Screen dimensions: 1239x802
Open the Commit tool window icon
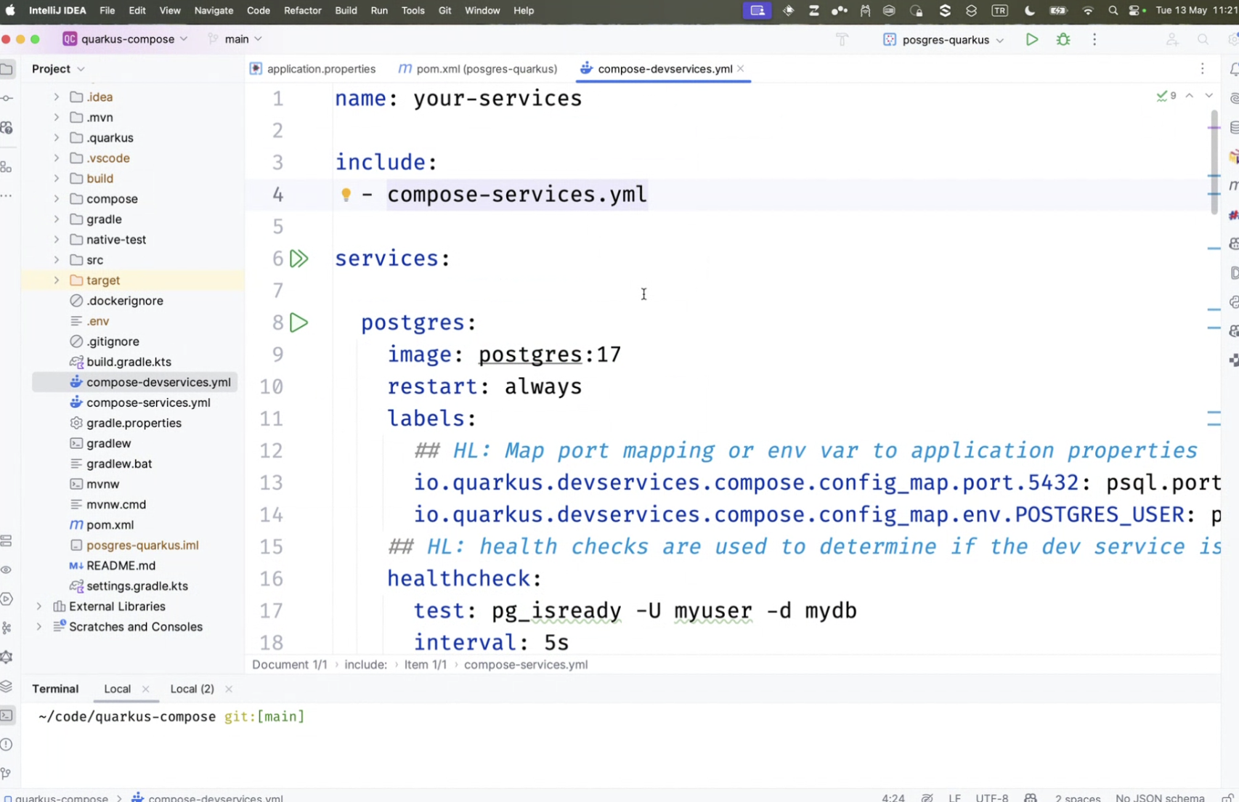tap(7, 98)
